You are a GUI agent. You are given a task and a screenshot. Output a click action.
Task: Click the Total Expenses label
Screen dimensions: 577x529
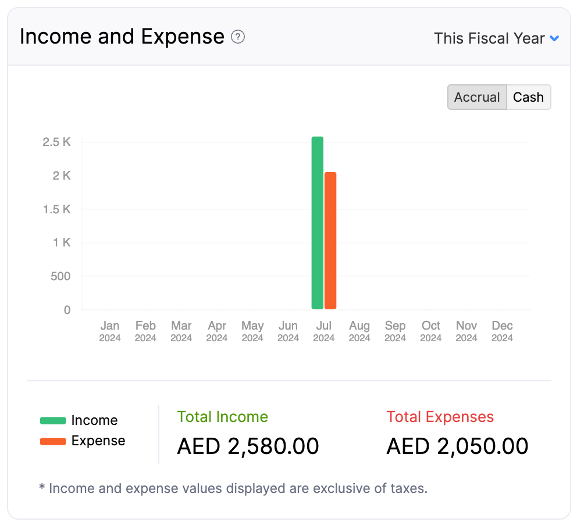pos(439,417)
